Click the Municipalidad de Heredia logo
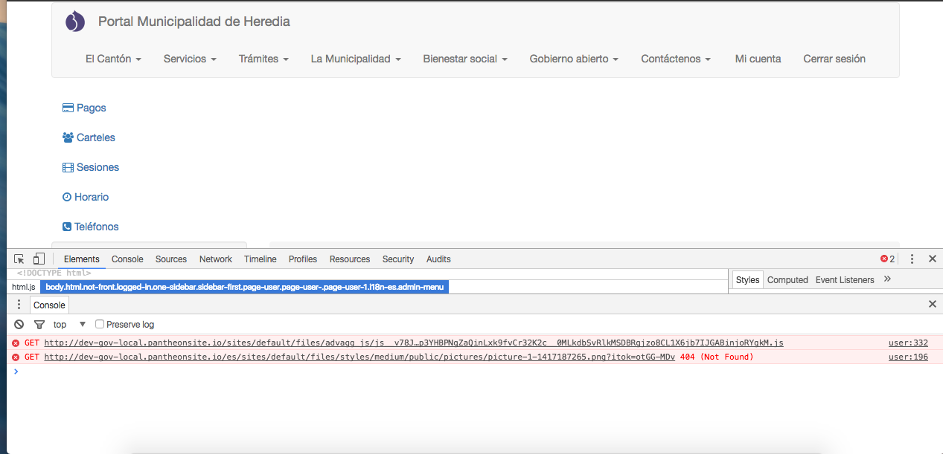The height and width of the screenshot is (454, 943). click(x=74, y=22)
